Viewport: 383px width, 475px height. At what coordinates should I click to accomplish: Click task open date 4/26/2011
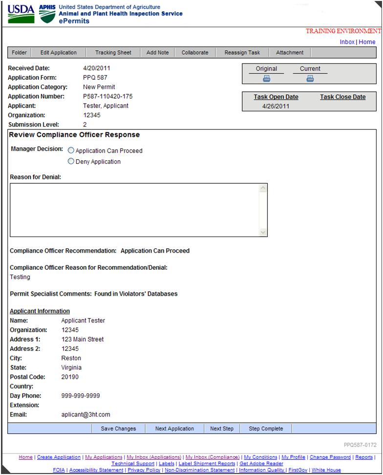click(276, 107)
